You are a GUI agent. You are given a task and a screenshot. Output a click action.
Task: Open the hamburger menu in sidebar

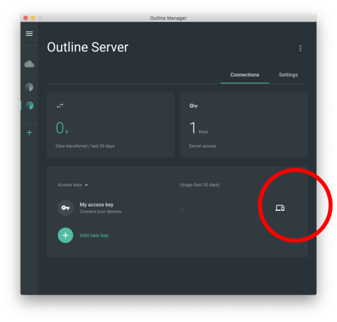29,34
